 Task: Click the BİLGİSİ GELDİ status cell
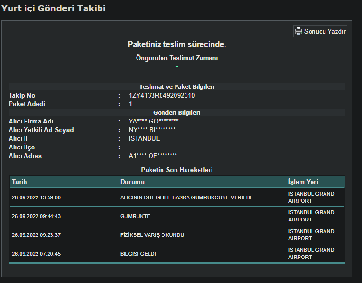point(138,254)
